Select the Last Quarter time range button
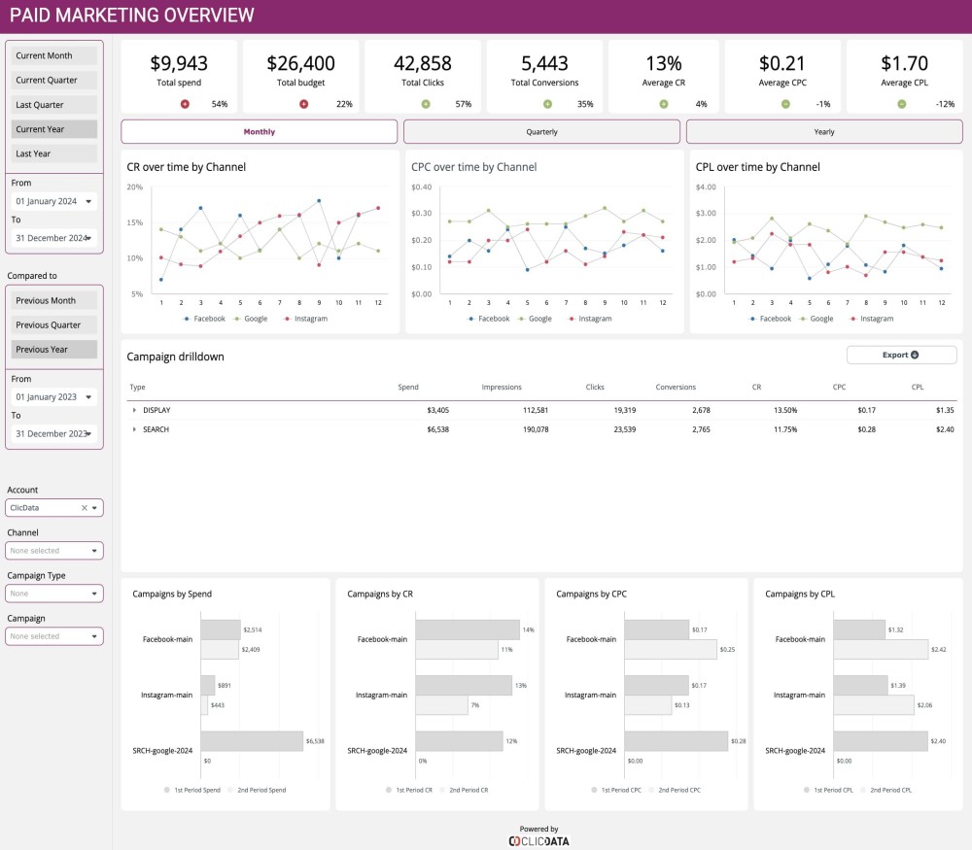The height and width of the screenshot is (850, 972). [53, 104]
